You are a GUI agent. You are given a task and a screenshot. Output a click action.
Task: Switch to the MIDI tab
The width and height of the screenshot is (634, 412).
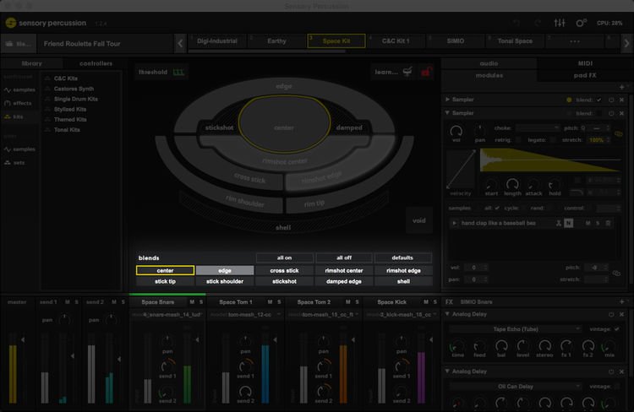coord(585,63)
